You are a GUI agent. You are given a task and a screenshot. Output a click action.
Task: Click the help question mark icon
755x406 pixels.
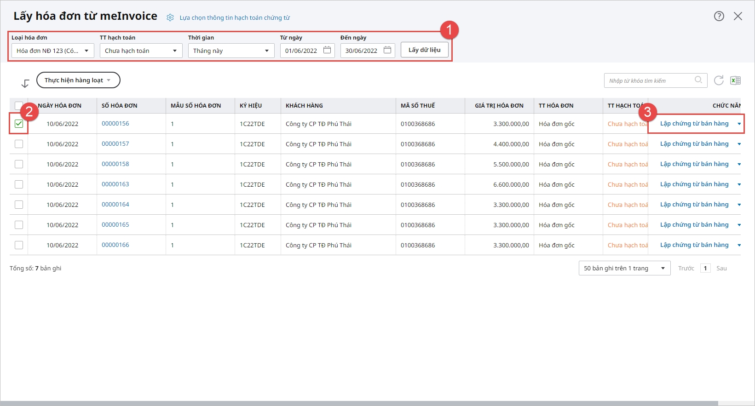pos(719,16)
